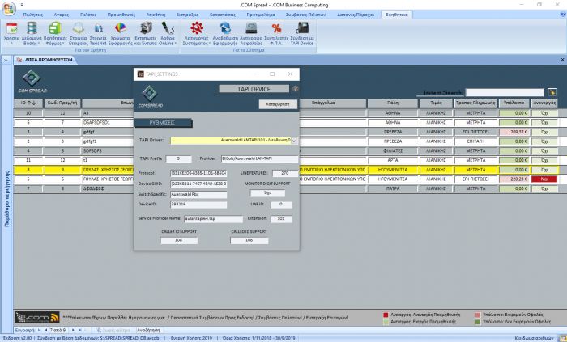Open the Πωλήσεις ribbon tab

pos(32,15)
